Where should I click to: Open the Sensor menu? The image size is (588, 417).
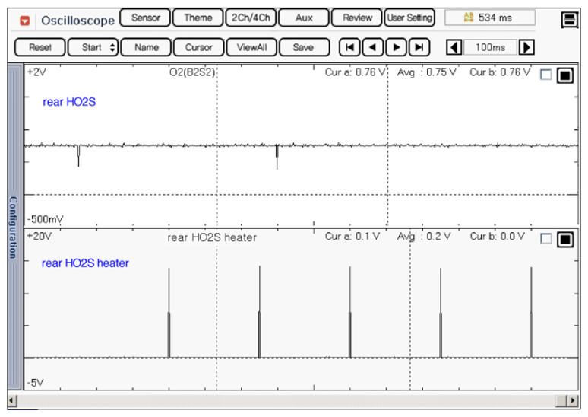pyautogui.click(x=145, y=18)
